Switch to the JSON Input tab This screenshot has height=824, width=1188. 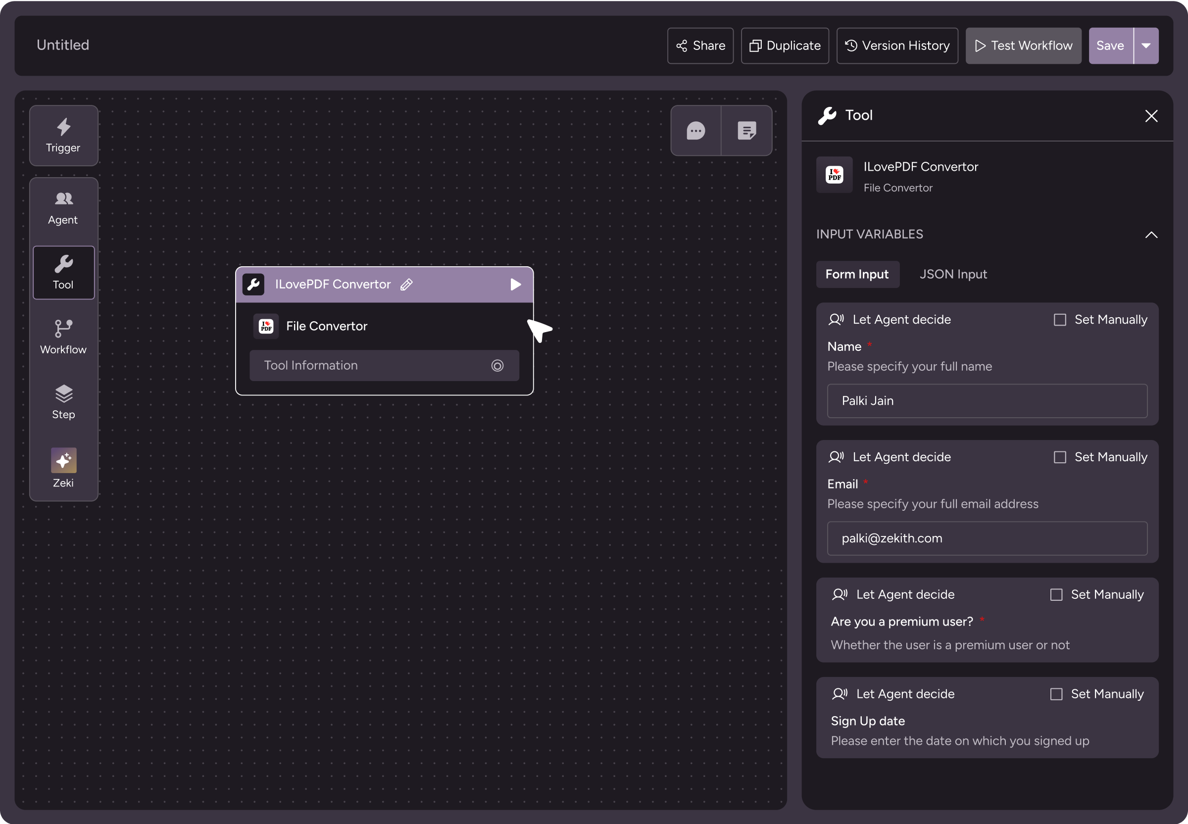(x=952, y=274)
